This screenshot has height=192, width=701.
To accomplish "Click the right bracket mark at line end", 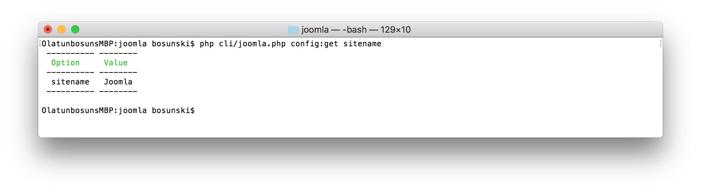I will 661,44.
